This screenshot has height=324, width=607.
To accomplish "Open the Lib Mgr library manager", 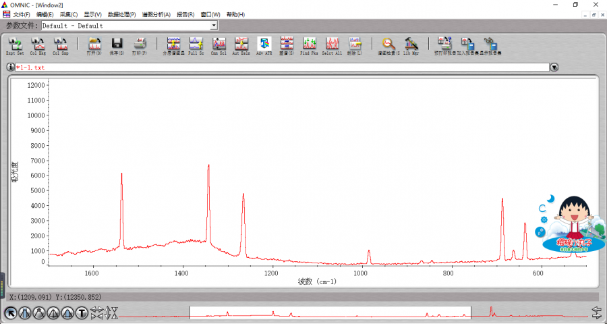I will tap(411, 46).
